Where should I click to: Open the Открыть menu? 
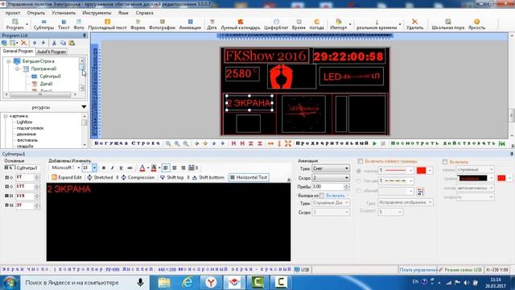pos(36,13)
